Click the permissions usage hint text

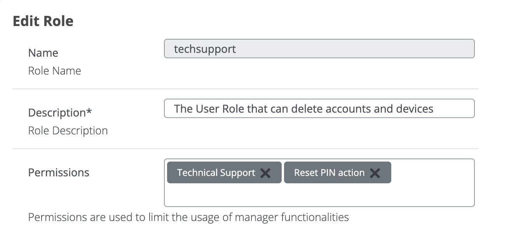[x=188, y=217]
